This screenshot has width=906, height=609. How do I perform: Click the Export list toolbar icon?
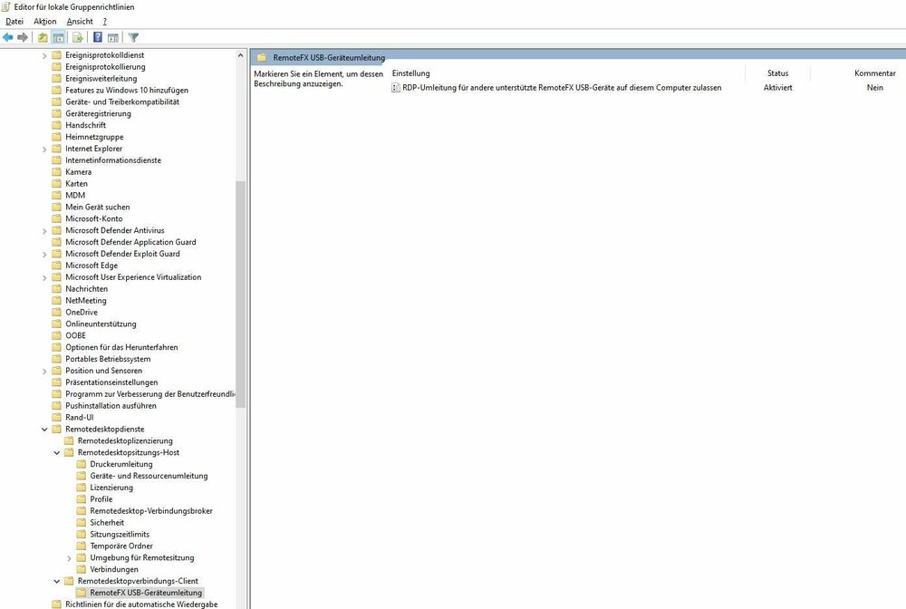(78, 37)
